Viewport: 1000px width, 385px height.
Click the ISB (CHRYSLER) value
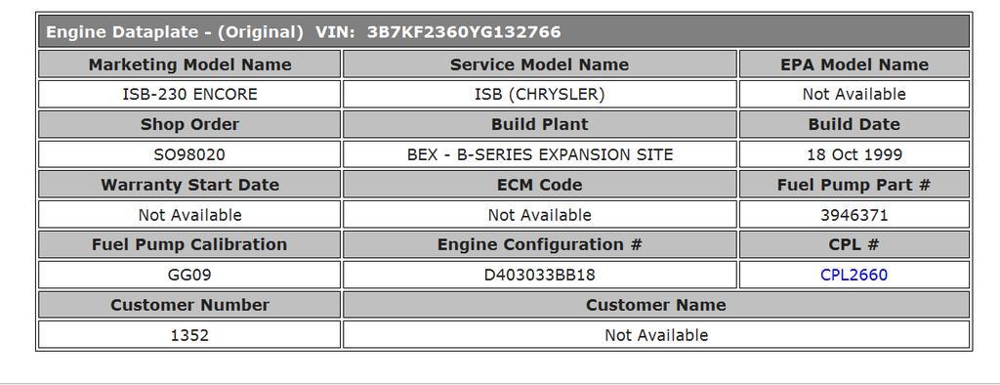click(x=539, y=95)
